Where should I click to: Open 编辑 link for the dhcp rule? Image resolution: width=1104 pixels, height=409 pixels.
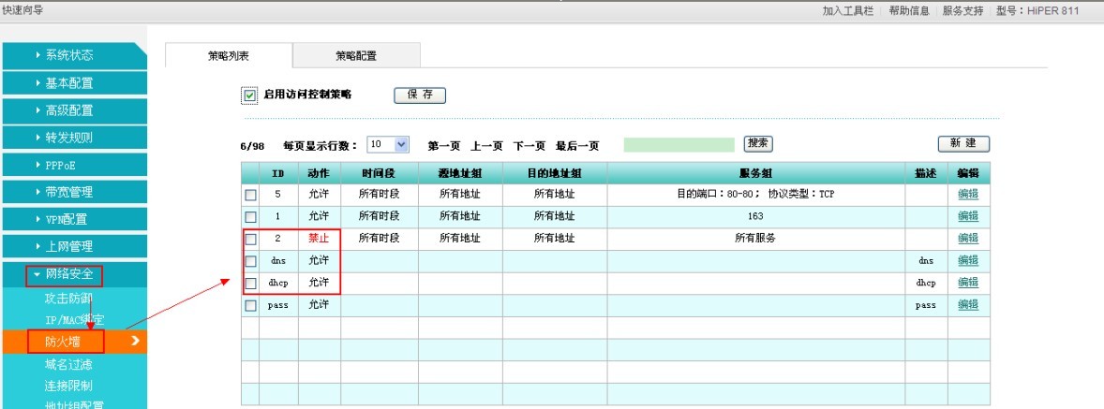point(967,283)
